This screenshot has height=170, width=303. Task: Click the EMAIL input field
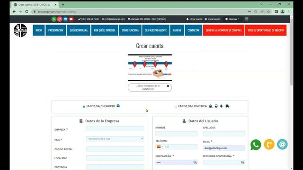(224, 148)
